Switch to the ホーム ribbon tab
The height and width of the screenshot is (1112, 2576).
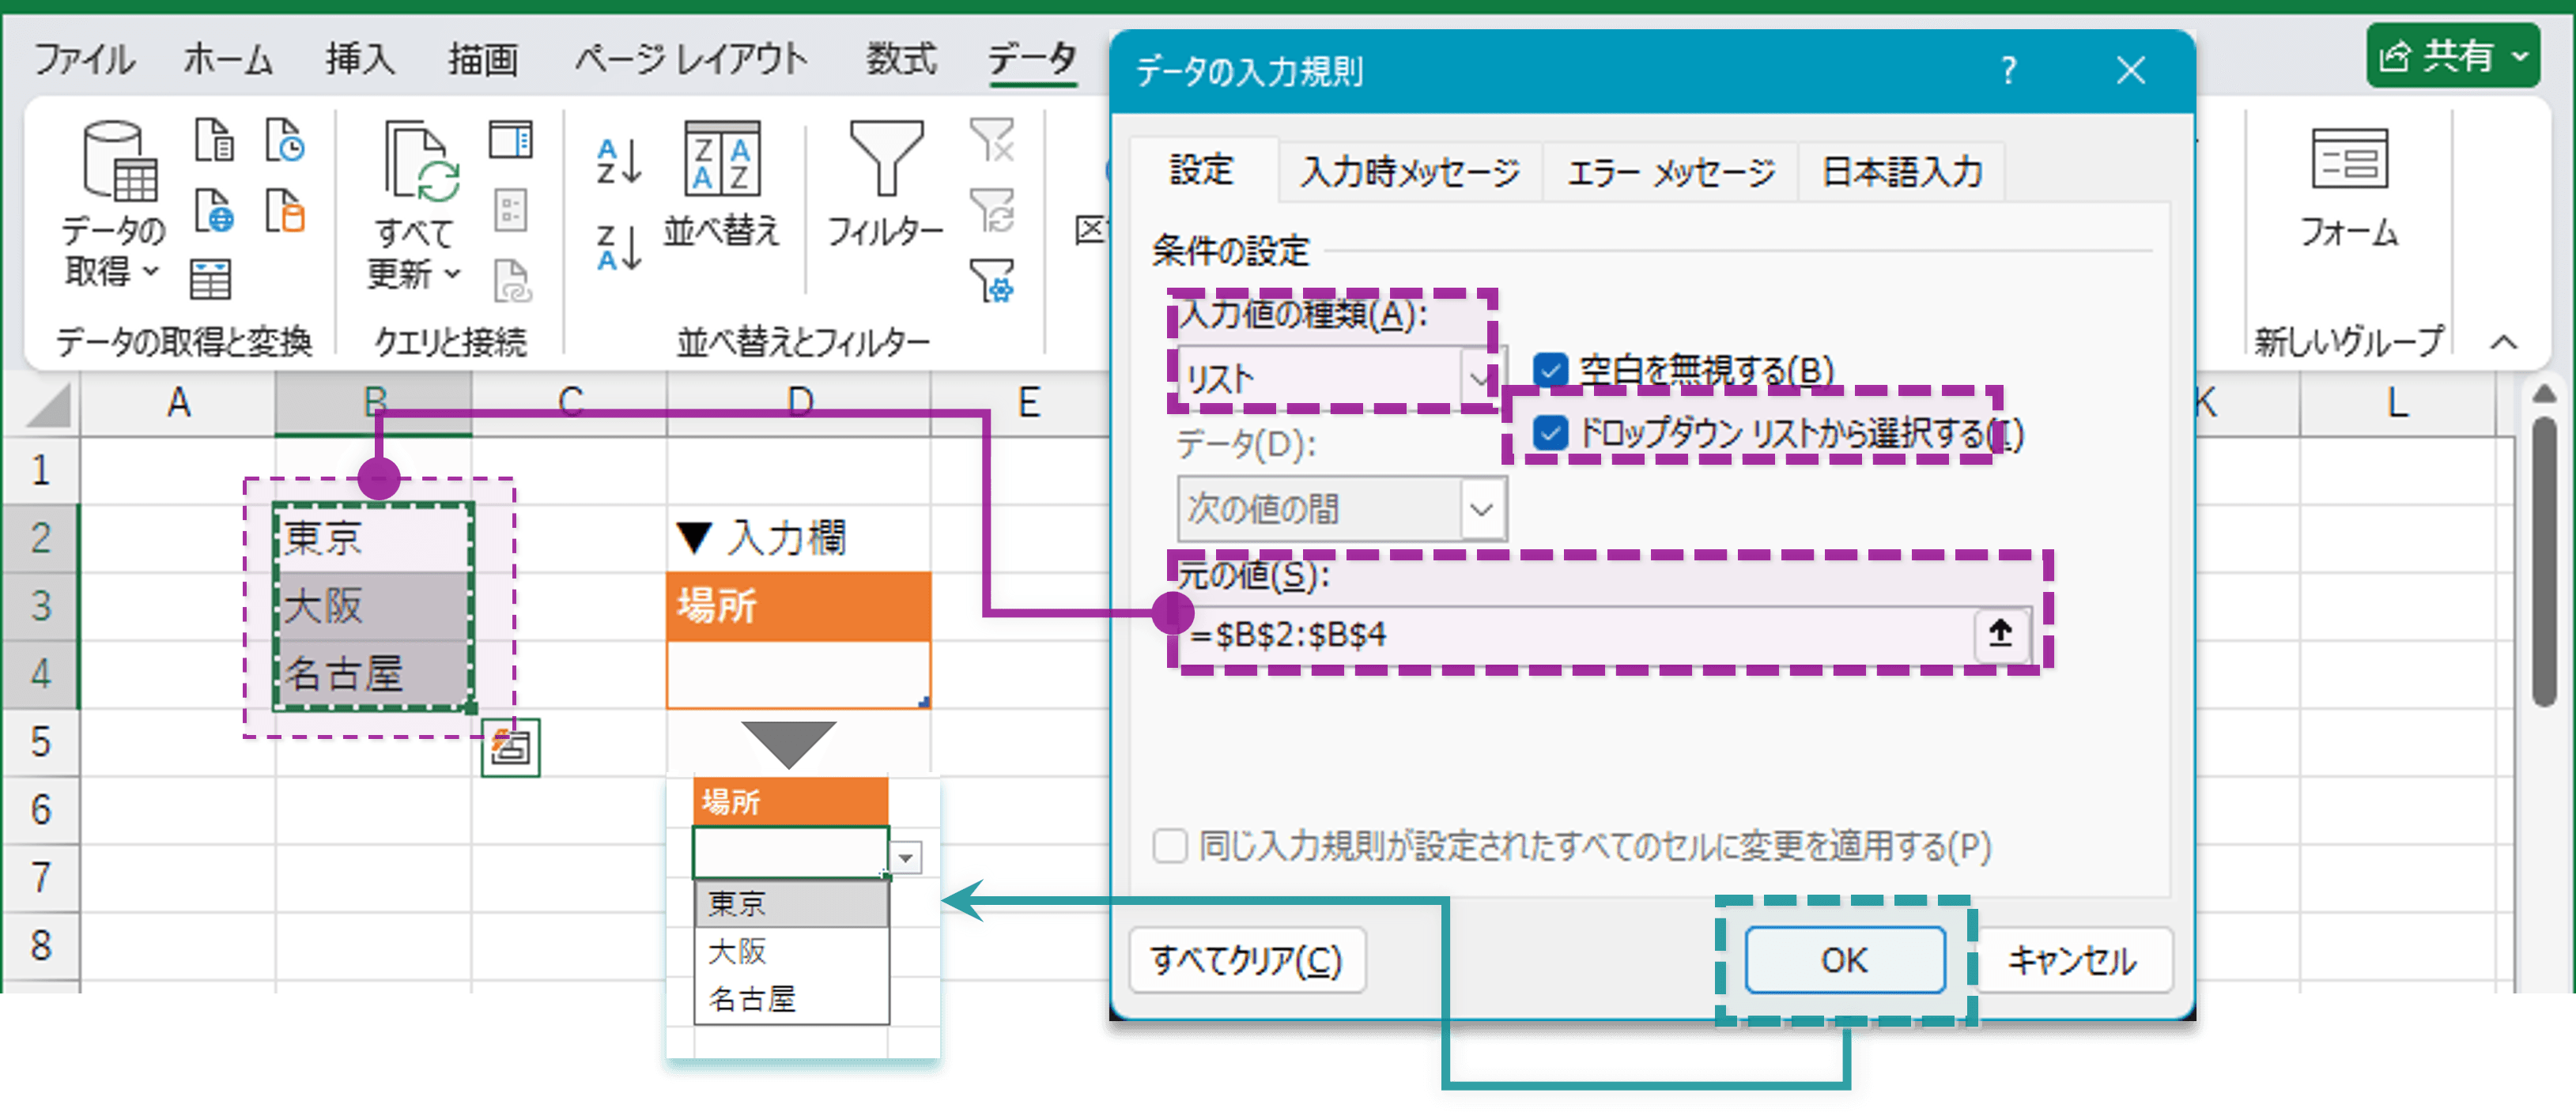click(x=227, y=59)
